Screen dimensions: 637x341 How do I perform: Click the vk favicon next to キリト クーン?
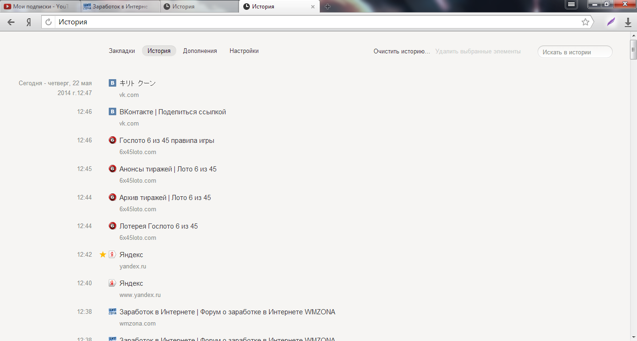pos(112,83)
